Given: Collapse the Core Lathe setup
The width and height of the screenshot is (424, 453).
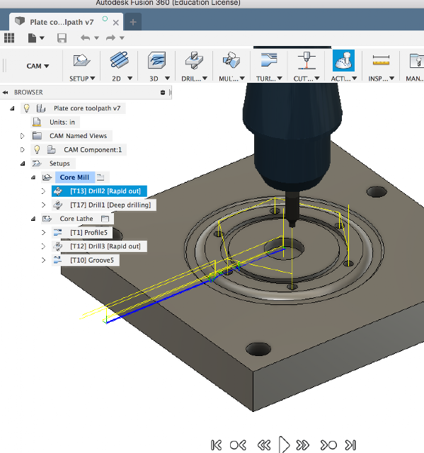Looking at the screenshot, I should (33, 219).
